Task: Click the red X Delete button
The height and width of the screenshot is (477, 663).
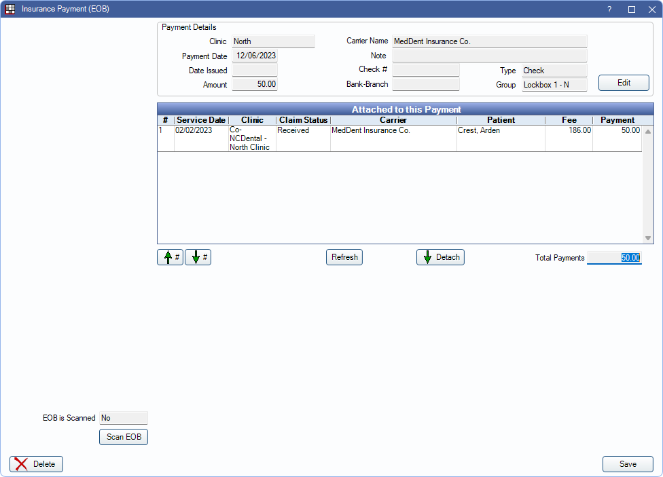Action: pyautogui.click(x=37, y=464)
